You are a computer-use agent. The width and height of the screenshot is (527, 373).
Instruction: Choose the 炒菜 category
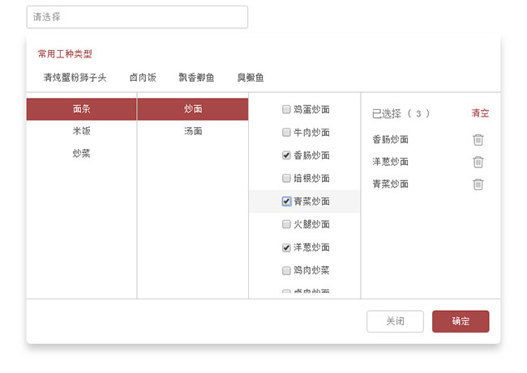pos(81,153)
